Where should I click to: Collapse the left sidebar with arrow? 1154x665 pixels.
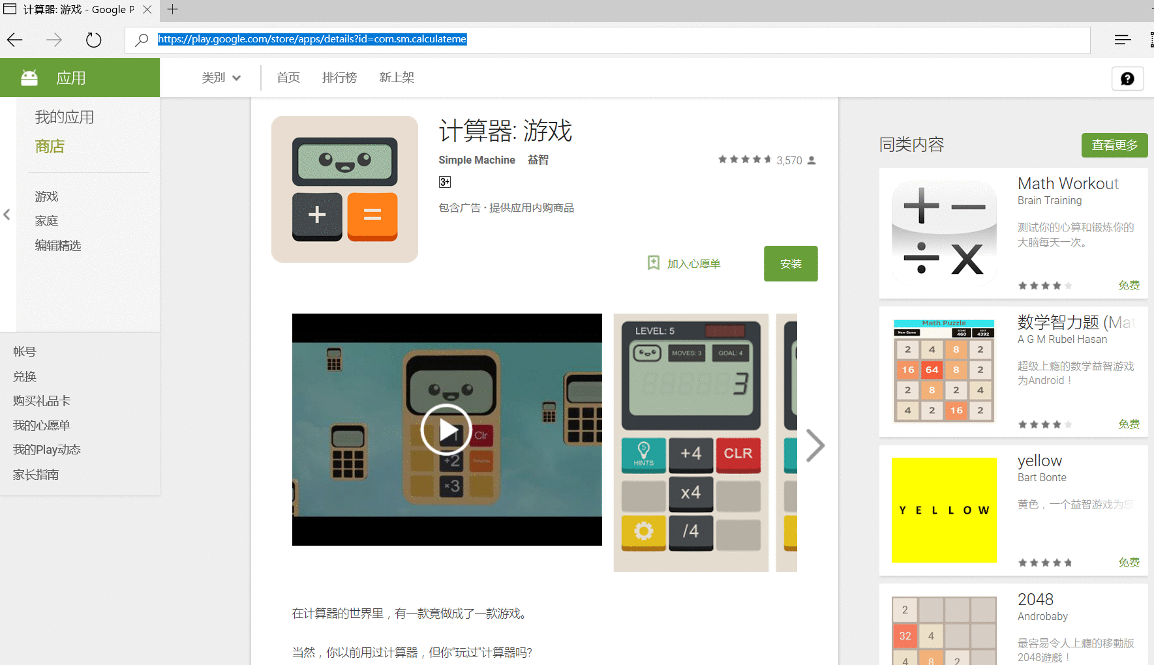[x=7, y=214]
